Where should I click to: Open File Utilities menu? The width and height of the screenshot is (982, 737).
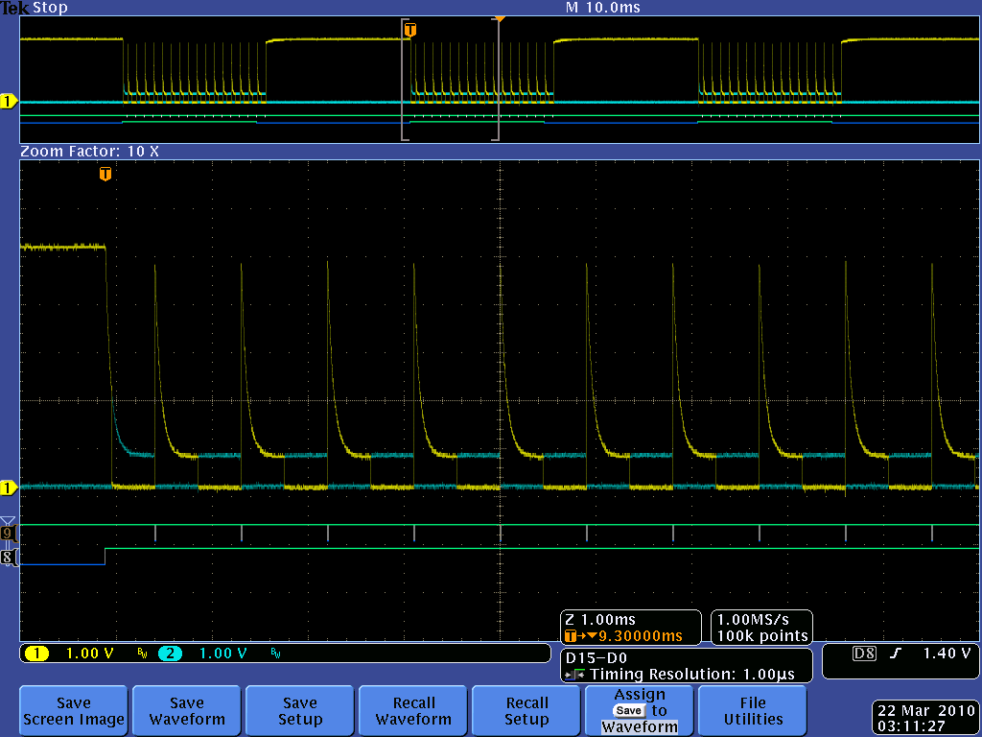pos(753,711)
